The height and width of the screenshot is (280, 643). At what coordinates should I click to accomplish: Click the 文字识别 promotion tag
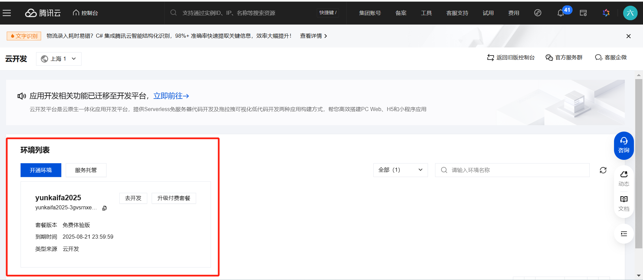tap(24, 36)
